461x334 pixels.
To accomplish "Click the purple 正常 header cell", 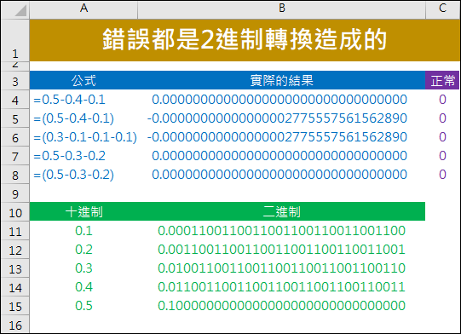I will pyautogui.click(x=442, y=80).
